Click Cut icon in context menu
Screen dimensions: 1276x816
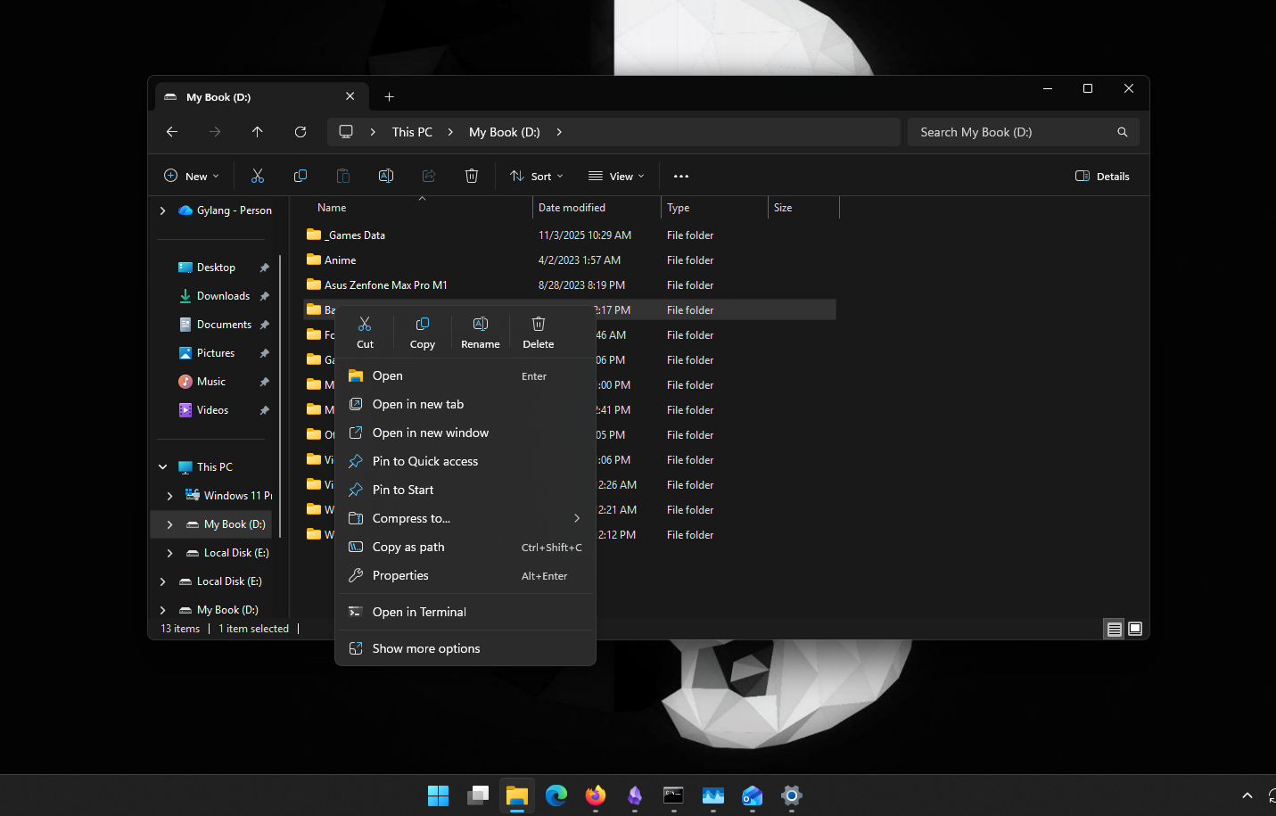coord(365,332)
